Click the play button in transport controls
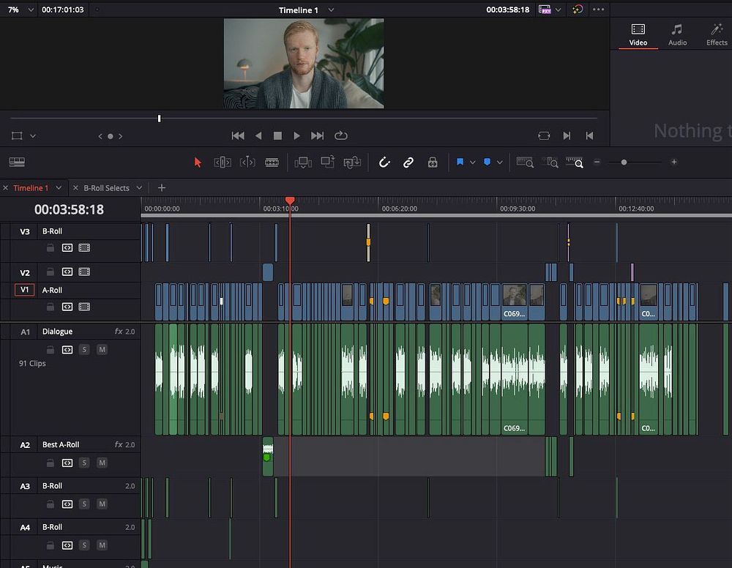Image resolution: width=732 pixels, height=568 pixels. [x=296, y=136]
